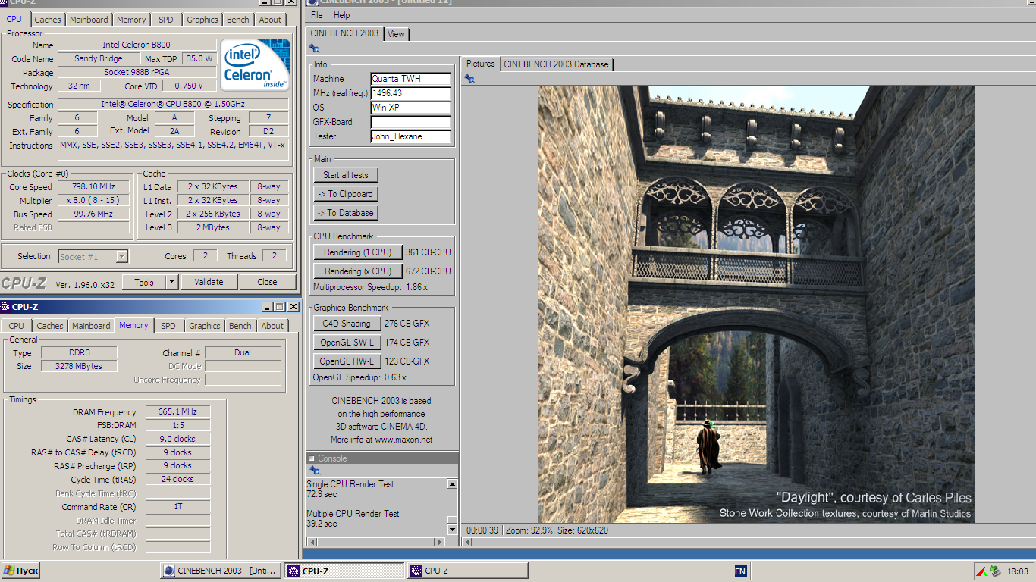Click the rendered Daylight image
1036x582 pixels.
click(756, 305)
